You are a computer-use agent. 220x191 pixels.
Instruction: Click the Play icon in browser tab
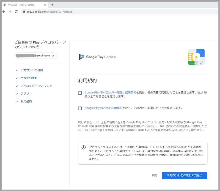pos(5,5)
